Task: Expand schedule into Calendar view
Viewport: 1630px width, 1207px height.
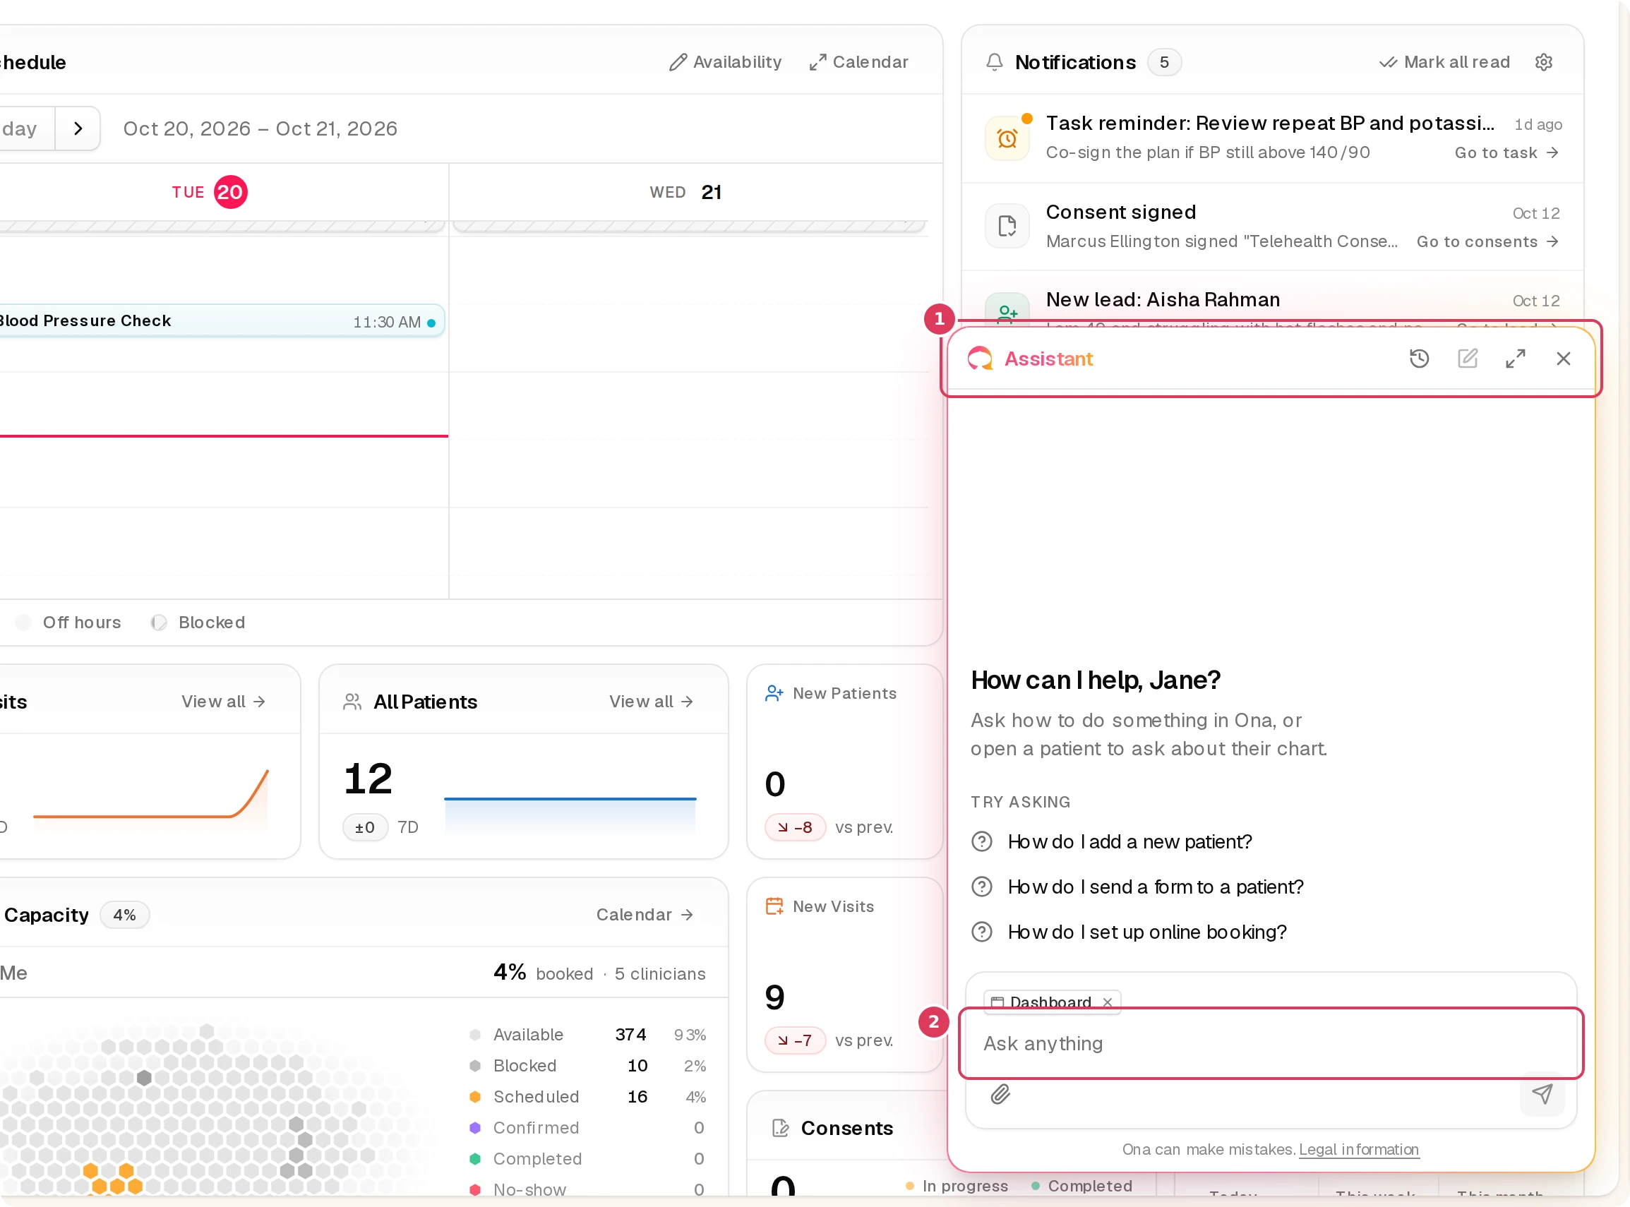Action: point(858,62)
